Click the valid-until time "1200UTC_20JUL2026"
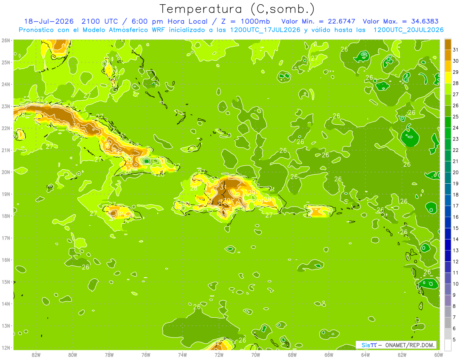This screenshot has height=360, width=466. (x=408, y=30)
